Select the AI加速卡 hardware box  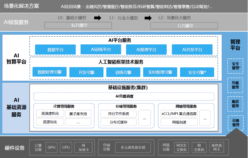(x=83, y=147)
